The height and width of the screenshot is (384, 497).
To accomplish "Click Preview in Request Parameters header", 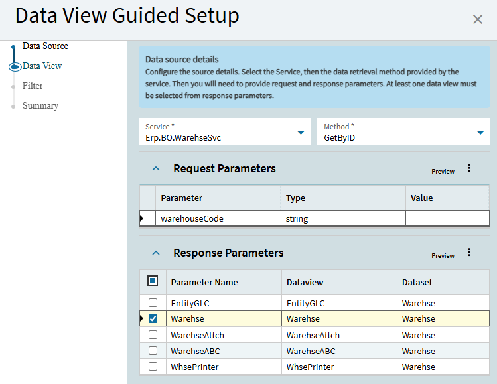I will click(443, 172).
